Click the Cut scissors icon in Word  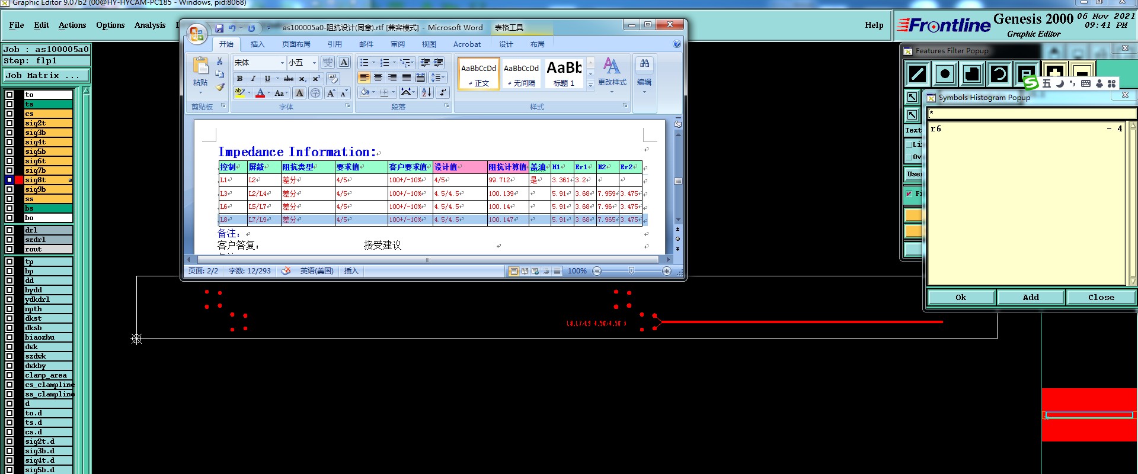[x=220, y=62]
